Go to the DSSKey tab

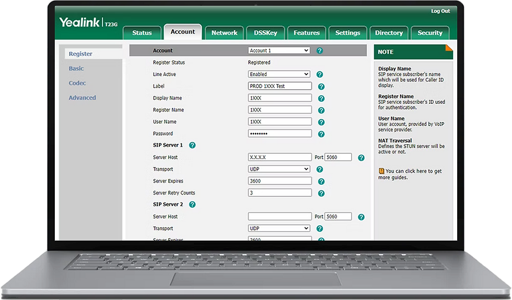[265, 32]
